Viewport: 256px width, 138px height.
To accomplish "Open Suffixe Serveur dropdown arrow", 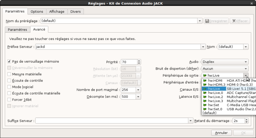I will tap(190, 121).
